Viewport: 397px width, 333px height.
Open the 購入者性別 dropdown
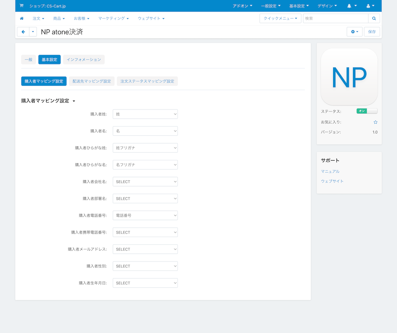(x=145, y=266)
